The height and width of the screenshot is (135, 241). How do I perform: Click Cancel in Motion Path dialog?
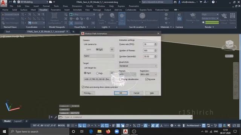pyautogui.click(x=136, y=93)
